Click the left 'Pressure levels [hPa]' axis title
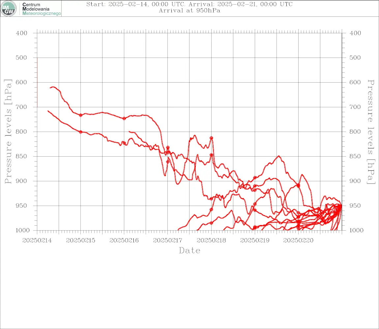Image resolution: width=379 pixels, height=329 pixels. pyautogui.click(x=8, y=132)
